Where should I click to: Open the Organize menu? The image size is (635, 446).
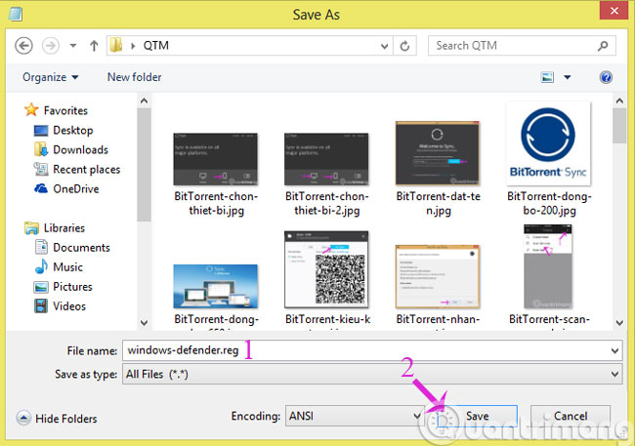pos(50,77)
